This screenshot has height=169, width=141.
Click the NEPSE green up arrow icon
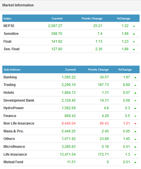(x=134, y=26)
